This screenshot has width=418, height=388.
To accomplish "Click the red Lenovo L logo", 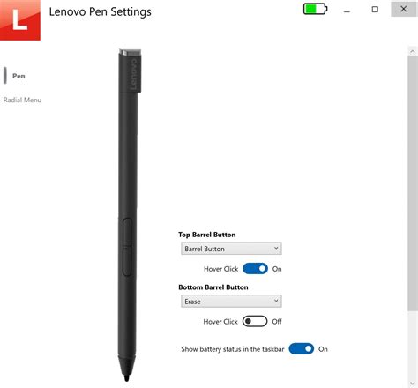I will click(20, 20).
